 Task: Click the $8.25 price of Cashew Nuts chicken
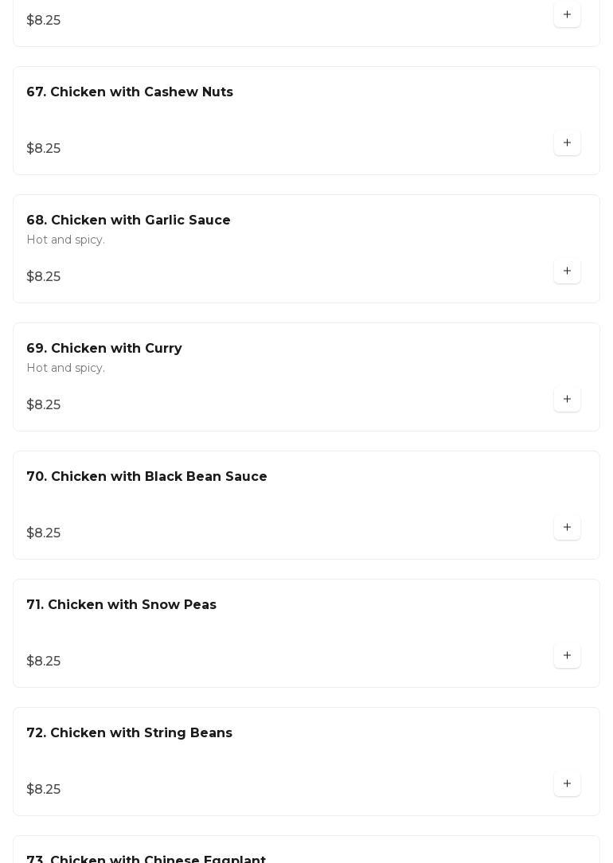point(44,149)
